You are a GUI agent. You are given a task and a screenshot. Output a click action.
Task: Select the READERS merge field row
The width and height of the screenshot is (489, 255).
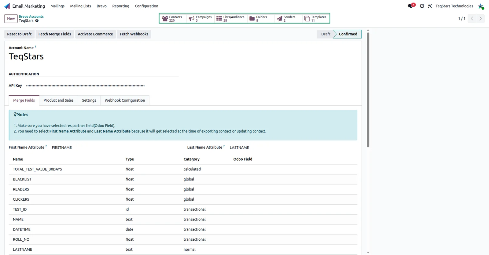pos(183,189)
